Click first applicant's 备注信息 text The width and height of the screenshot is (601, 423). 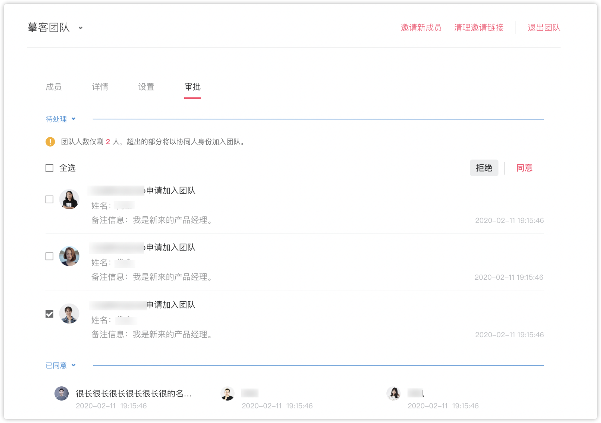[x=152, y=220]
